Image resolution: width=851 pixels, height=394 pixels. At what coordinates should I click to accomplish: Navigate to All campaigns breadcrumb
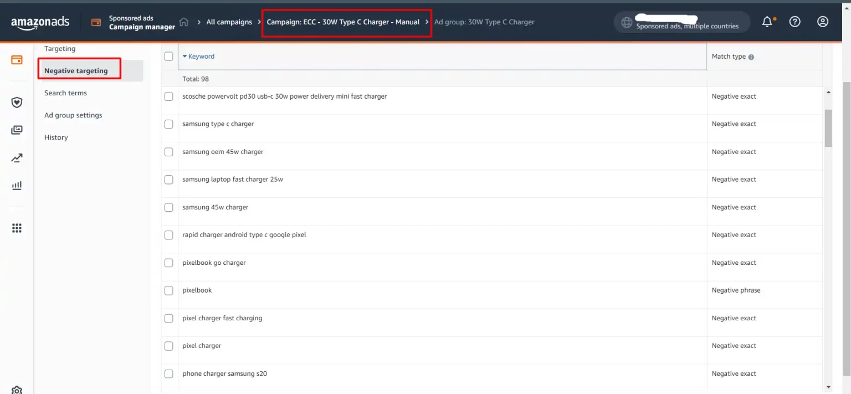pyautogui.click(x=229, y=22)
